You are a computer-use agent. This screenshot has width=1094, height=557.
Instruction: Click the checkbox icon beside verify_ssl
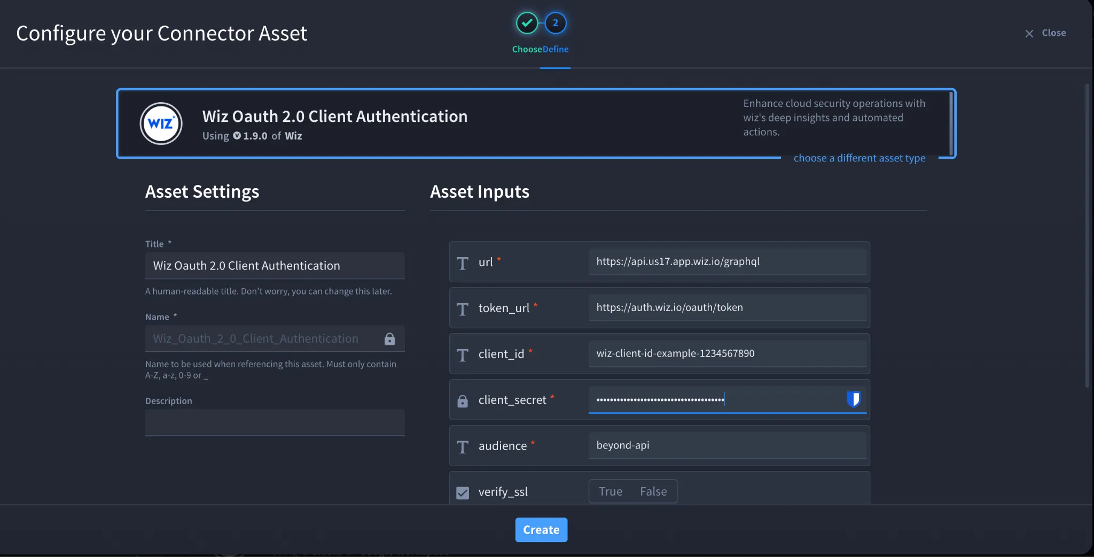463,493
